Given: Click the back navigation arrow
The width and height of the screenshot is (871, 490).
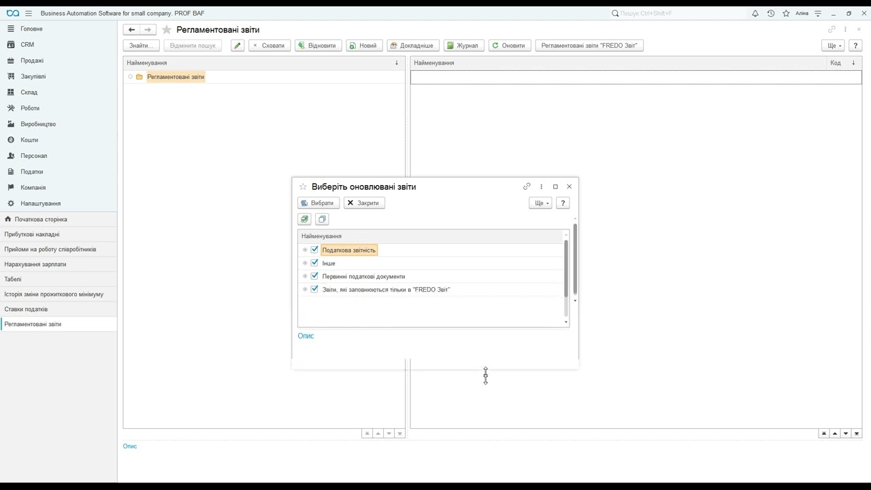Looking at the screenshot, I should tap(131, 29).
